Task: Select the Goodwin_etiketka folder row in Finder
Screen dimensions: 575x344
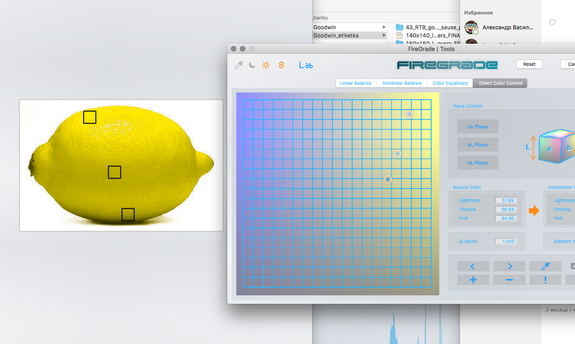Action: pos(350,35)
